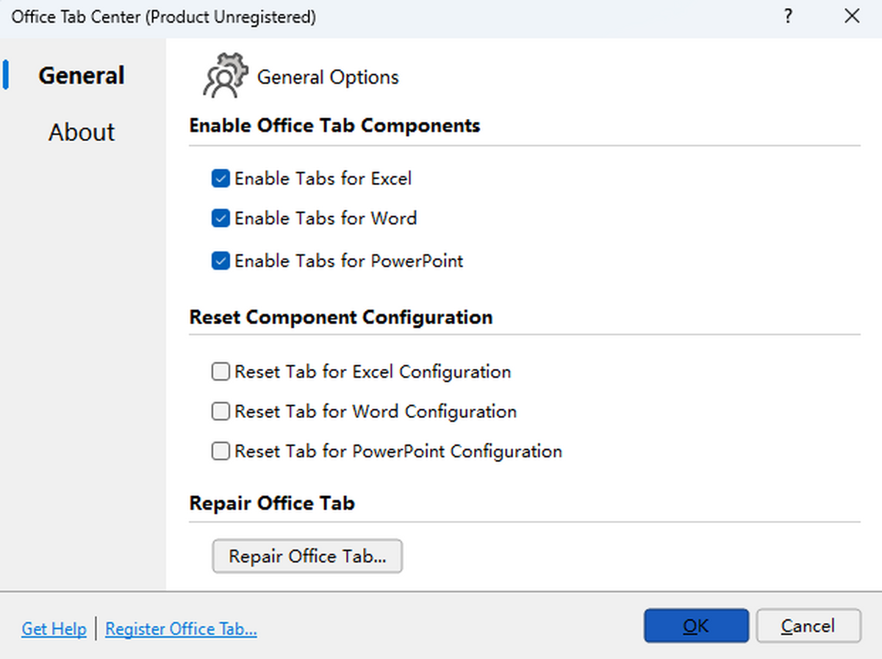Screen dimensions: 882x659
Task: Close the Office Tab Center dialog
Action: (x=852, y=16)
